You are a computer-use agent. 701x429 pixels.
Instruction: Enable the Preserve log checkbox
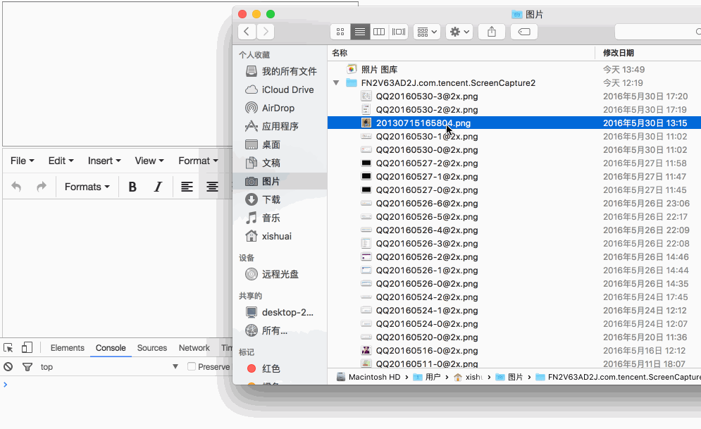(x=191, y=366)
